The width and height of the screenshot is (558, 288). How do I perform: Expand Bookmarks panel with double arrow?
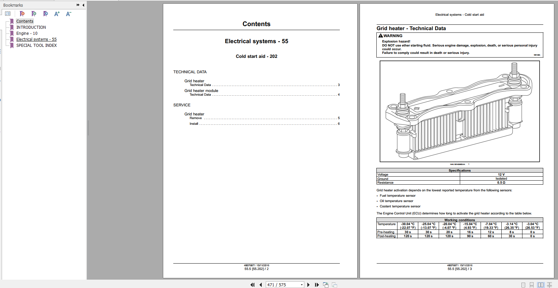(78, 5)
